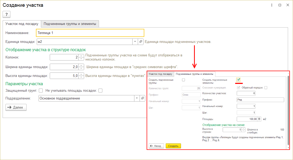Screen dimensions: 293x160
Task: Click the inset panel vertical scrollbar
Action: [x=288, y=110]
